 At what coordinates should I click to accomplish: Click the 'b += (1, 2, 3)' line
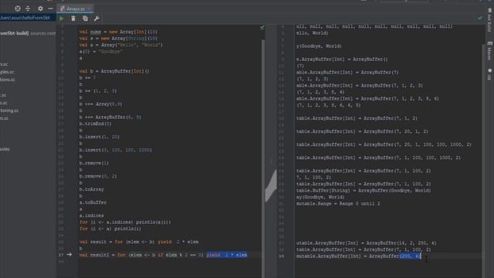(98, 91)
